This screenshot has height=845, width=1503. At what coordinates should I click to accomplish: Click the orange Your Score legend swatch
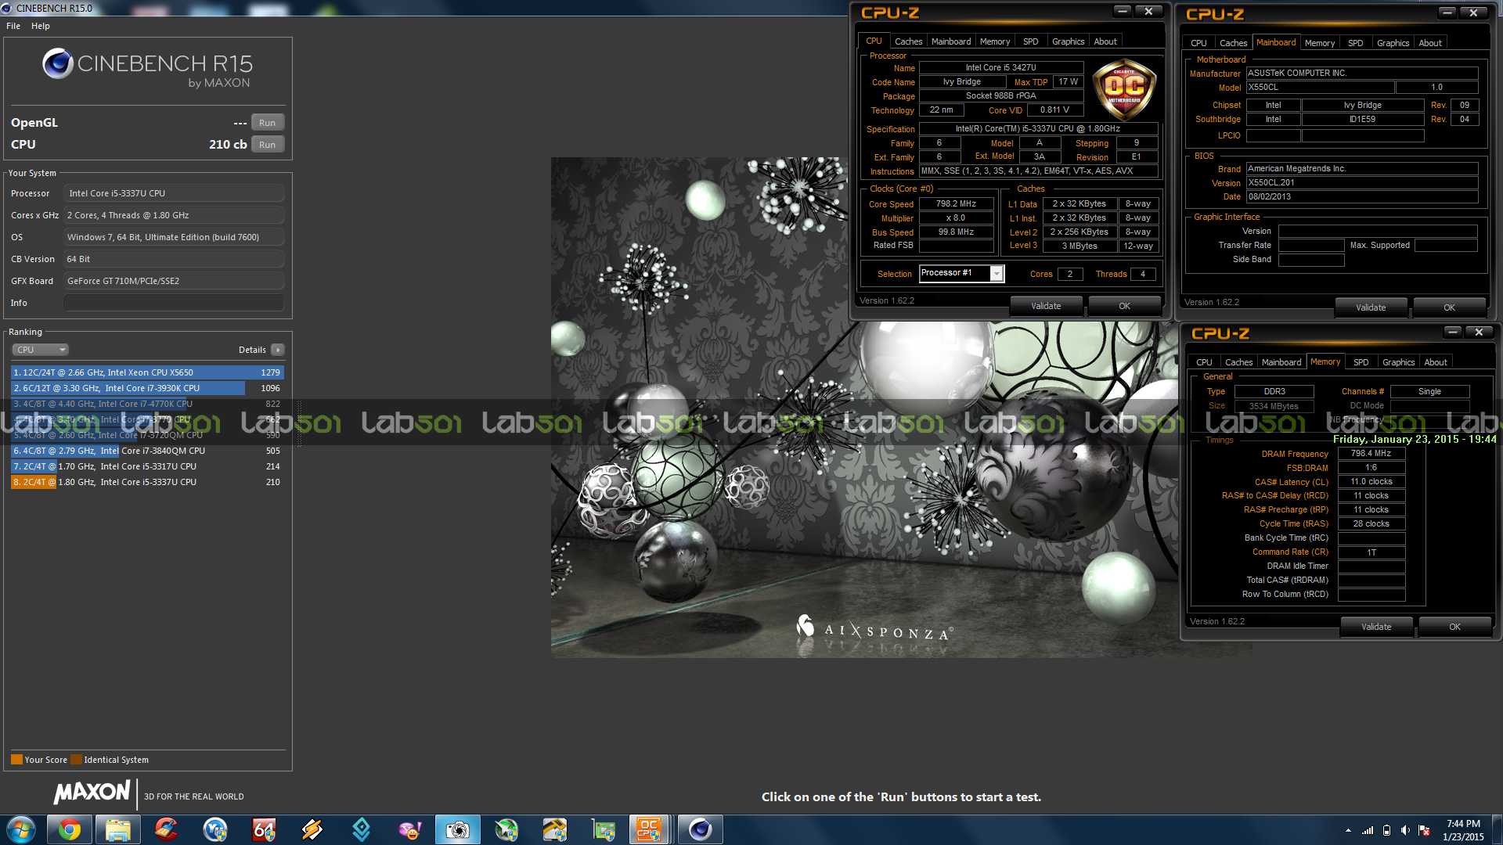pyautogui.click(x=16, y=760)
